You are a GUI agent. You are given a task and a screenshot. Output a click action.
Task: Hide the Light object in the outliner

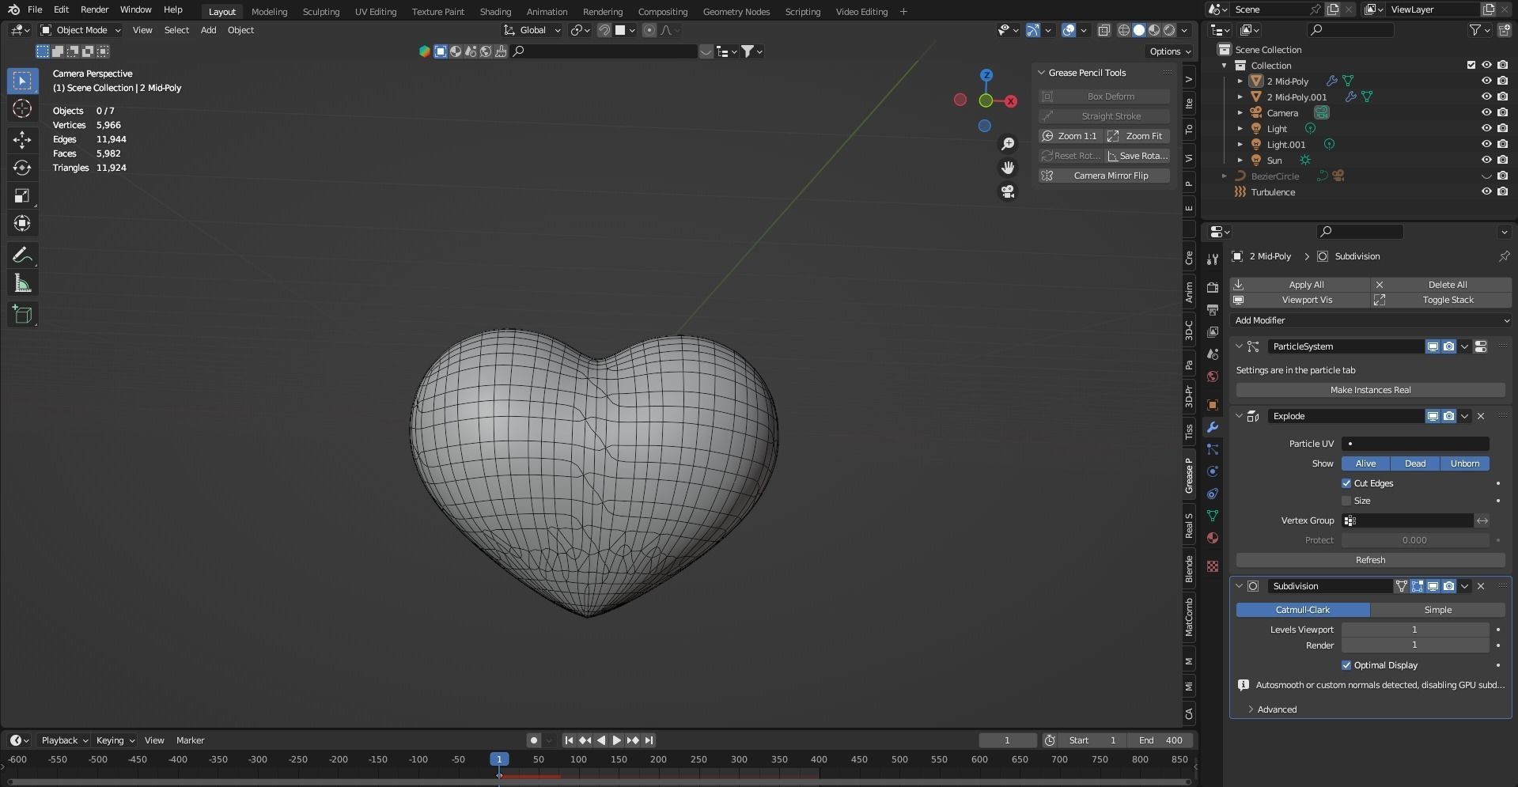(x=1486, y=128)
